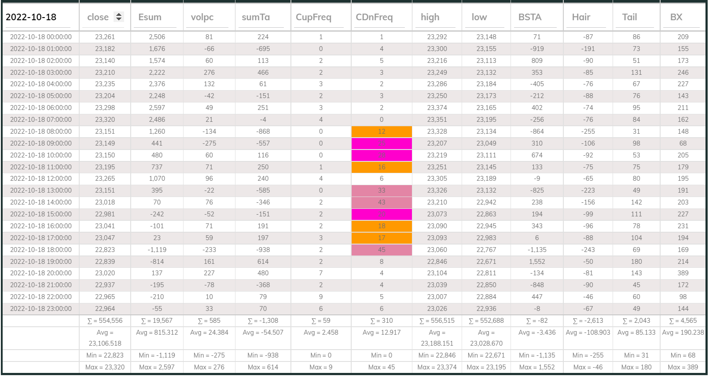709x376 pixels.
Task: Click orange CDnFreq cell 18 at 16:00:00
Action: (382, 226)
